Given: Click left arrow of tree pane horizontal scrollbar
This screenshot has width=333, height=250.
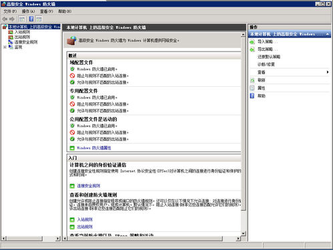Looking at the screenshot, I should (4, 239).
